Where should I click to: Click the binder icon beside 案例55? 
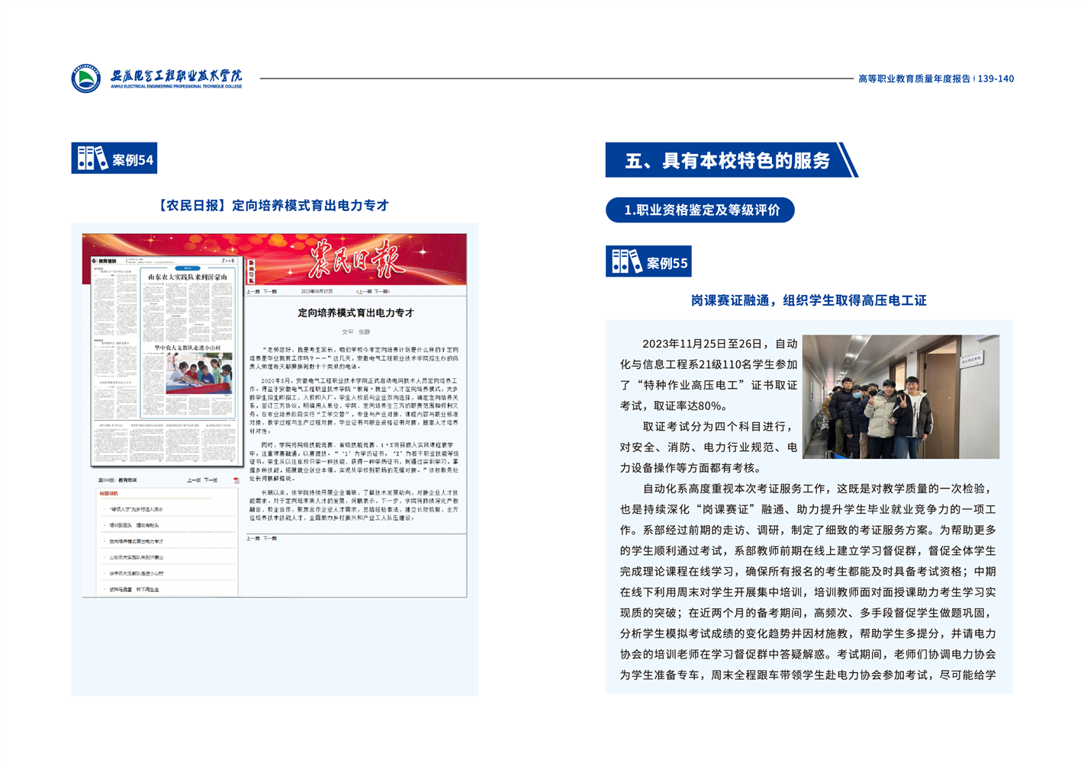[x=626, y=262]
